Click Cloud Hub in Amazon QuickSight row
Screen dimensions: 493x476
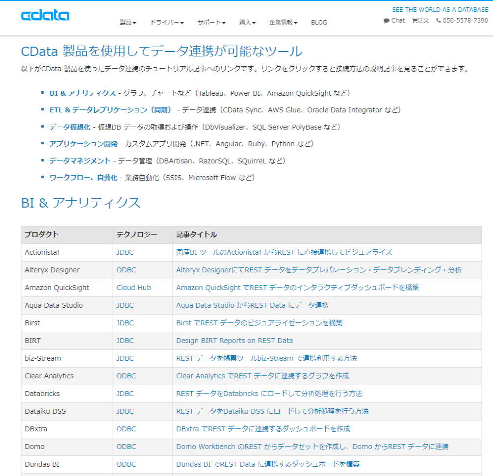click(133, 288)
